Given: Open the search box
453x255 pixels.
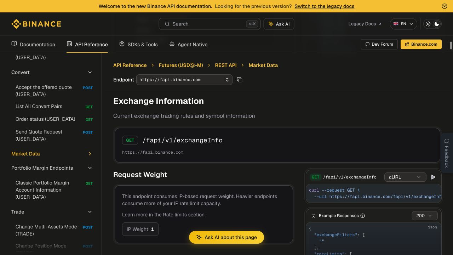Looking at the screenshot, I should pyautogui.click(x=210, y=24).
